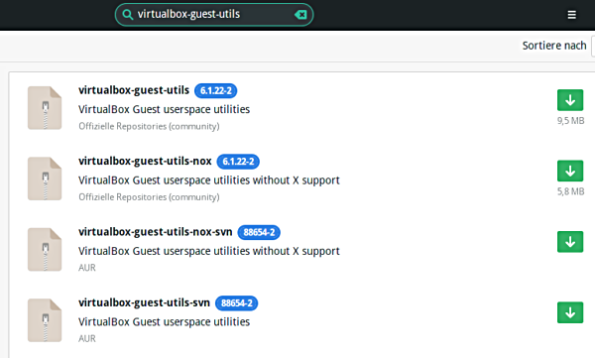Install virtualbox-guest-utils-nox package

click(x=570, y=171)
